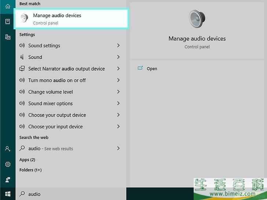Click the Narrator audio output device icon

pos(22,69)
